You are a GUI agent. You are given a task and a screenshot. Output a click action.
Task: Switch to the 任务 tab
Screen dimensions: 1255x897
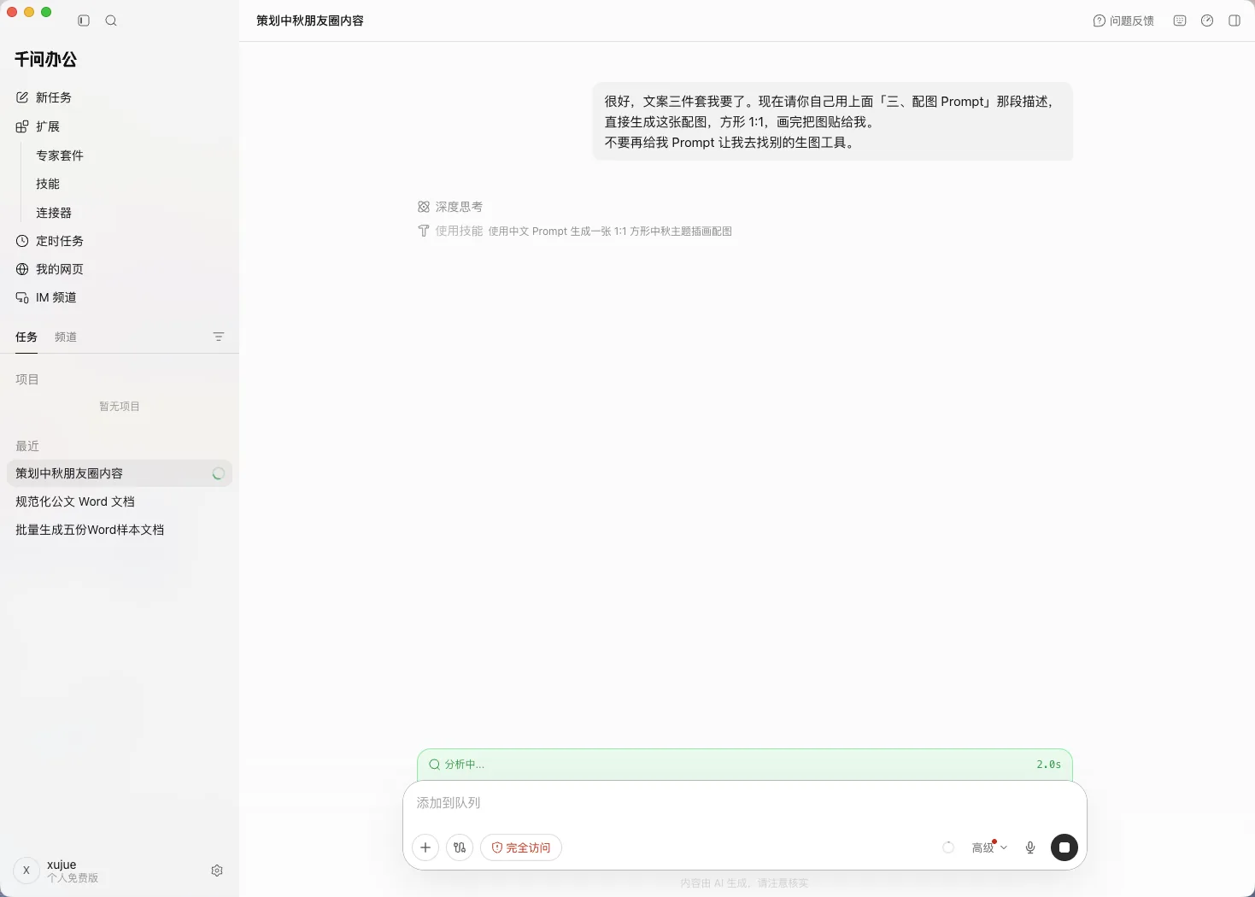click(x=26, y=337)
